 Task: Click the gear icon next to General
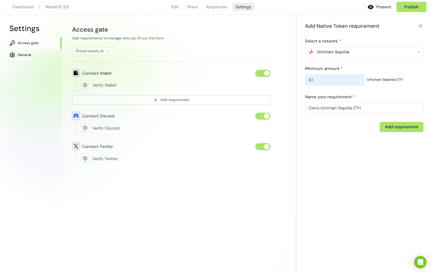click(x=12, y=55)
